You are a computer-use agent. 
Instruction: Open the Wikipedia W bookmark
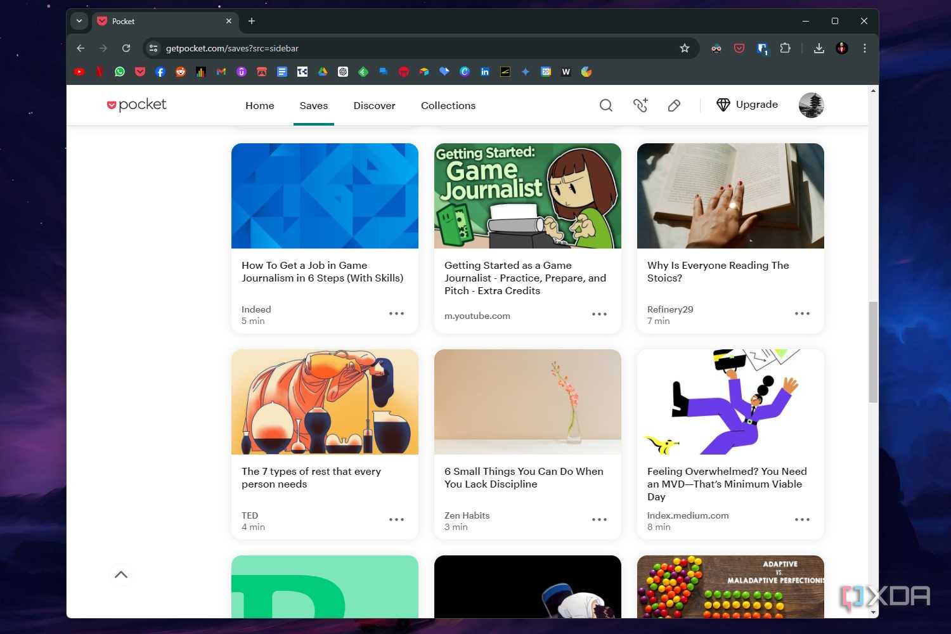pyautogui.click(x=566, y=72)
